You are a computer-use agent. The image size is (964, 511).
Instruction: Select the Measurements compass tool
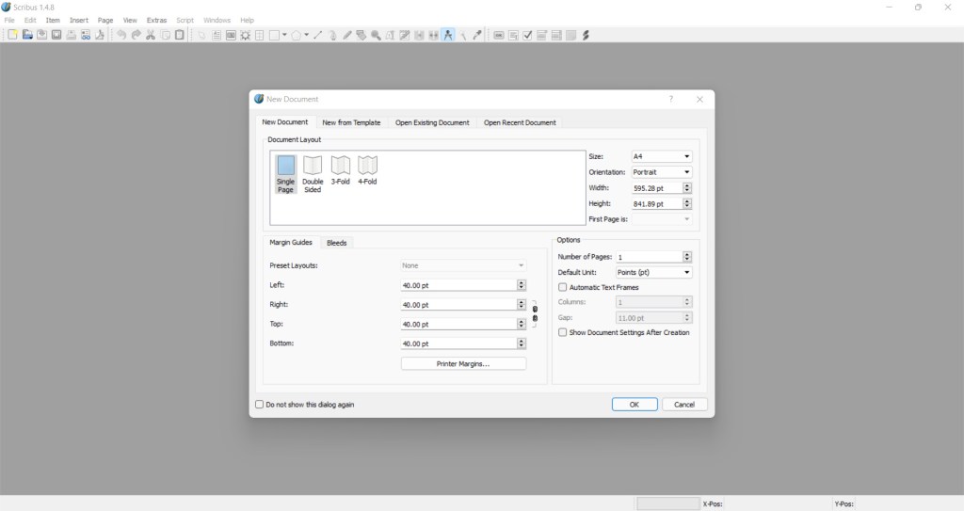click(448, 35)
